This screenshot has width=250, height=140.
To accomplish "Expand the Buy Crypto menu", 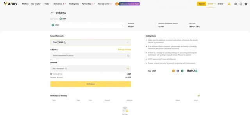I will coord(36,4).
